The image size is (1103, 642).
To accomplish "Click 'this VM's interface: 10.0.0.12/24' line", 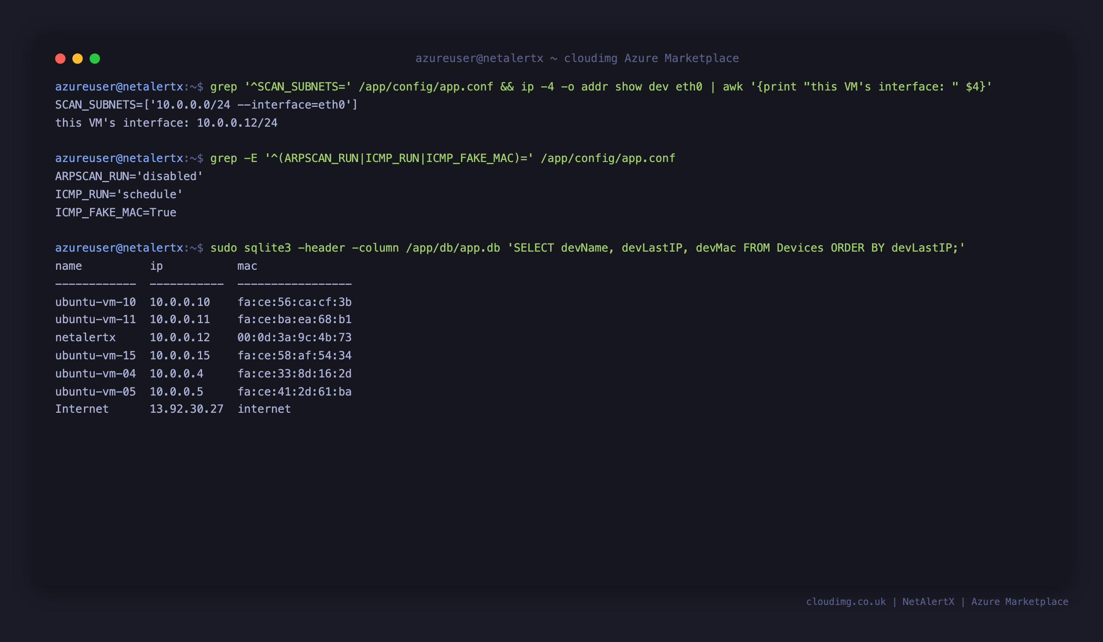I will click(x=166, y=123).
